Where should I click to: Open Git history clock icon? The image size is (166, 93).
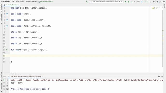(x=151, y=2)
